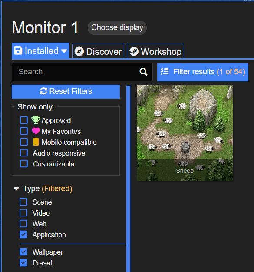This screenshot has width=254, height=272.
Task: Select the Installed tab
Action: [40, 51]
